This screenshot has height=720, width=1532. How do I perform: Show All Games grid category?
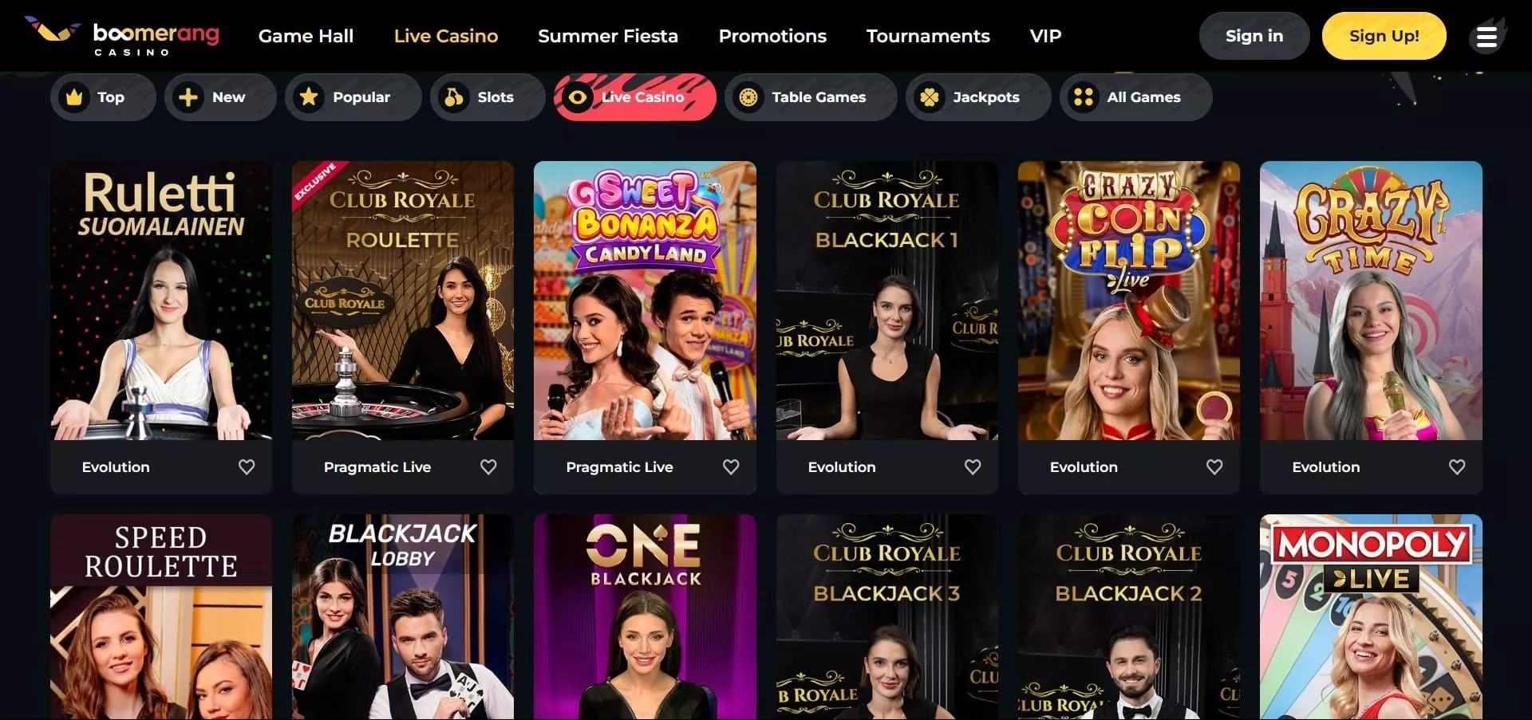coord(1135,97)
